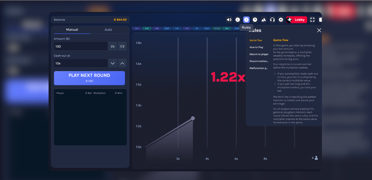Open support via headphones icon
Image resolution: width=372 pixels, height=180 pixels.
[272, 20]
